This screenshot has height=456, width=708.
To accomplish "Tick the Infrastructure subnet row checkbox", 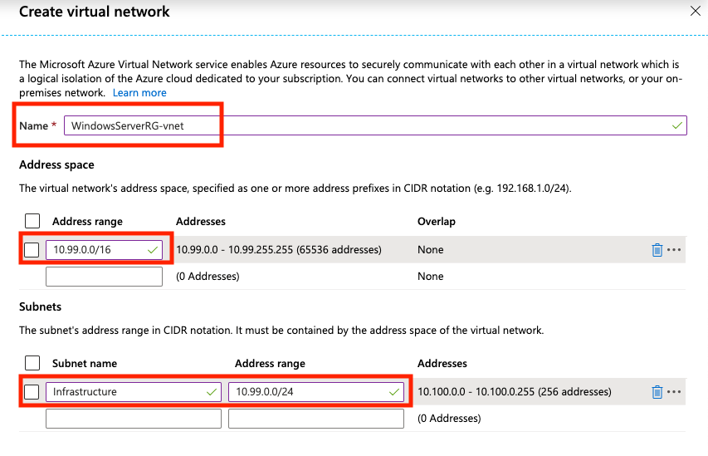I will tap(32, 392).
